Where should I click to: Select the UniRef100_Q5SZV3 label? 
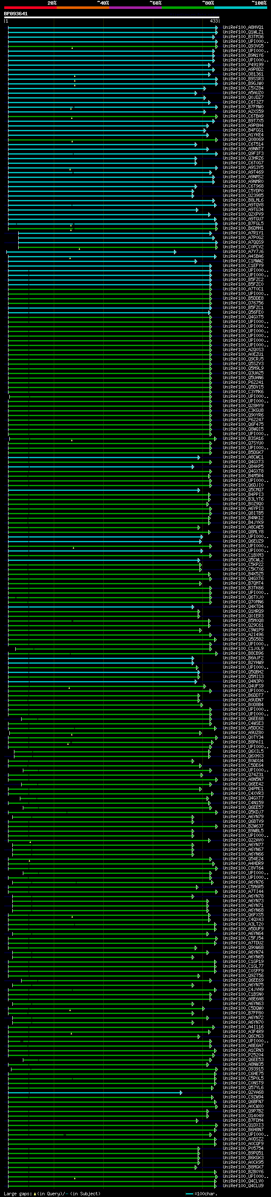click(243, 363)
